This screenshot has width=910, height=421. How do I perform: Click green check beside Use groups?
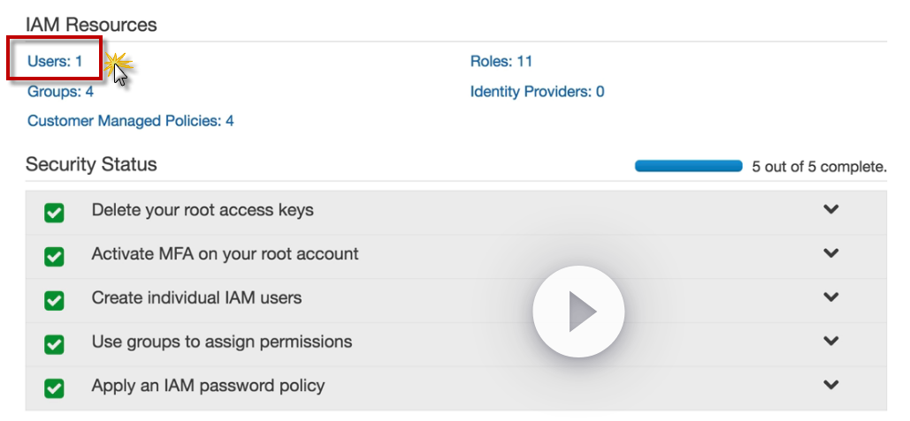click(x=54, y=343)
